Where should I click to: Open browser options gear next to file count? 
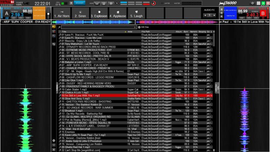[139, 27]
